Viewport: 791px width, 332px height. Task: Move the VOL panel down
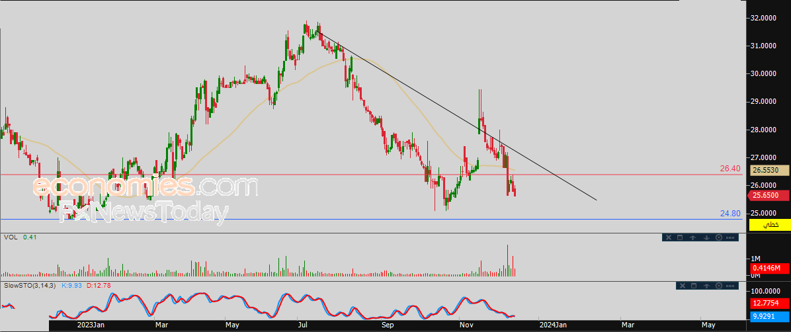click(706, 237)
